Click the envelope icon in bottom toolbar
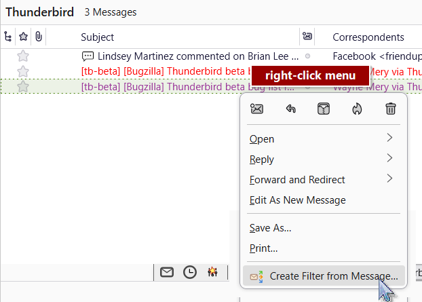 tap(167, 272)
